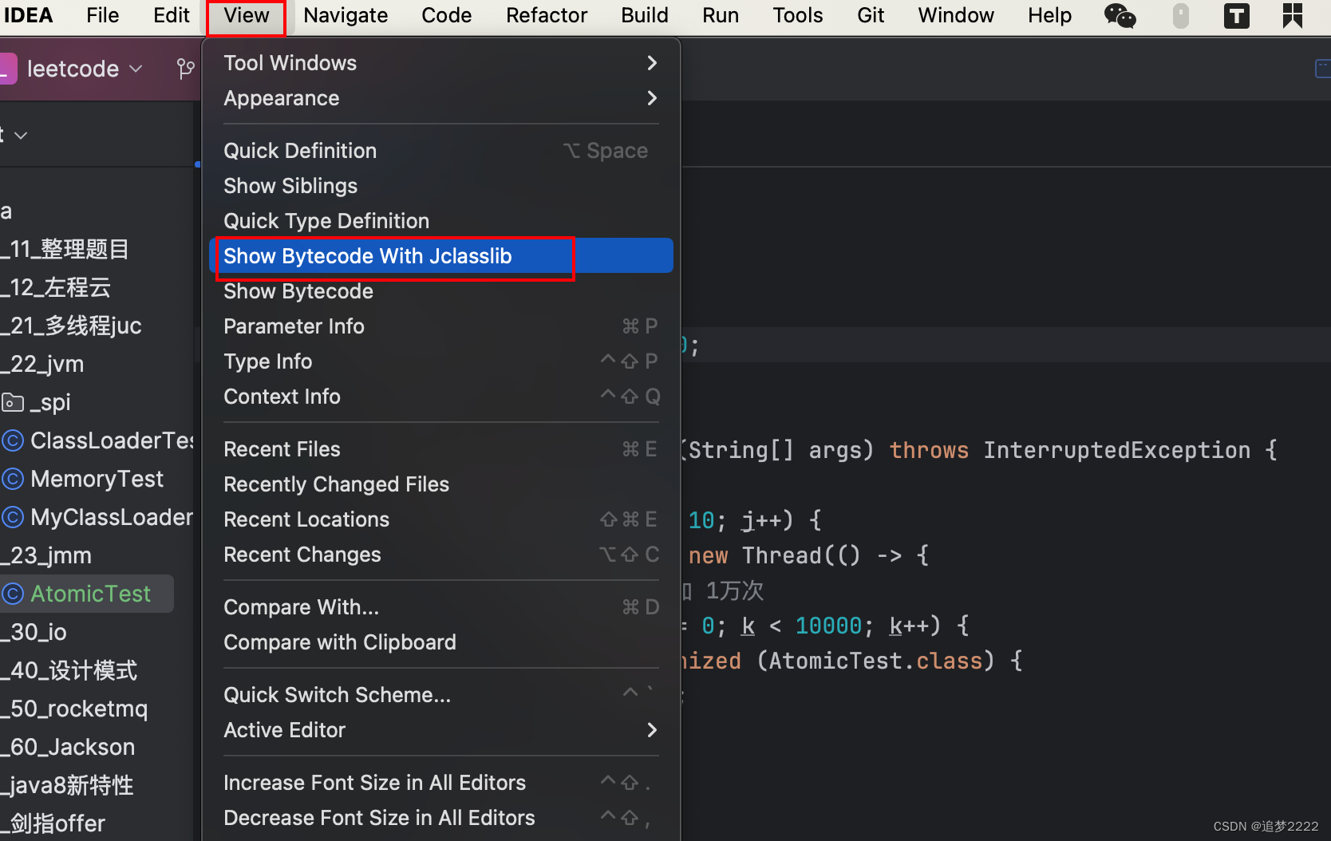Select Show Bytecode With Jclasslib
The width and height of the screenshot is (1331, 841).
click(441, 256)
